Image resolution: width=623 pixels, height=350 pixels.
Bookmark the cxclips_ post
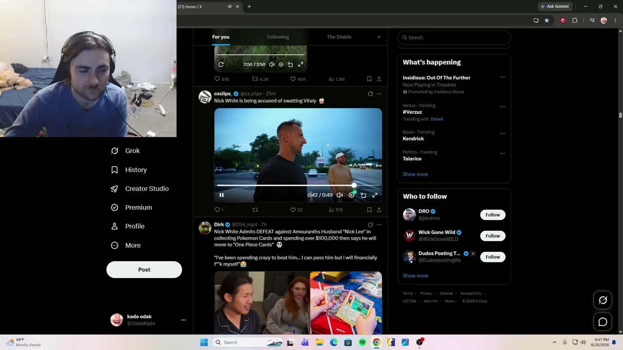[x=369, y=210]
